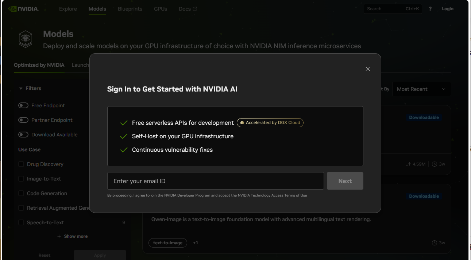This screenshot has width=471, height=260.
Task: Toggle the Free Endpoint switch
Action: [x=23, y=105]
